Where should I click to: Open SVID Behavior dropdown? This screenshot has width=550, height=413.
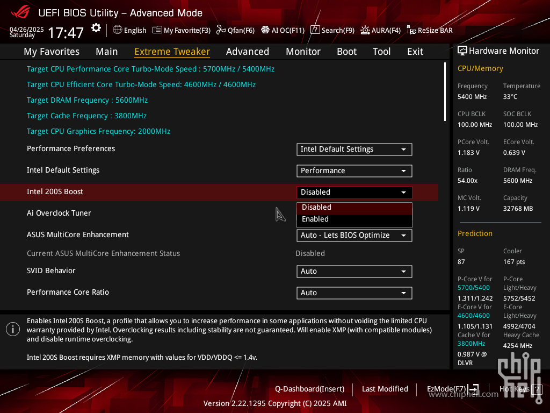click(354, 272)
